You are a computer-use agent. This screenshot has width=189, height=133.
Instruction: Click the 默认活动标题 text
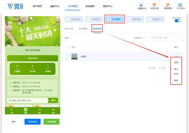[x=33, y=50]
